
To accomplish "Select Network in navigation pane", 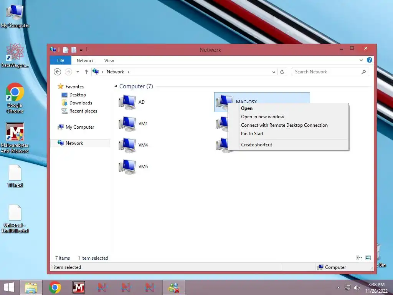I will click(x=80, y=143).
